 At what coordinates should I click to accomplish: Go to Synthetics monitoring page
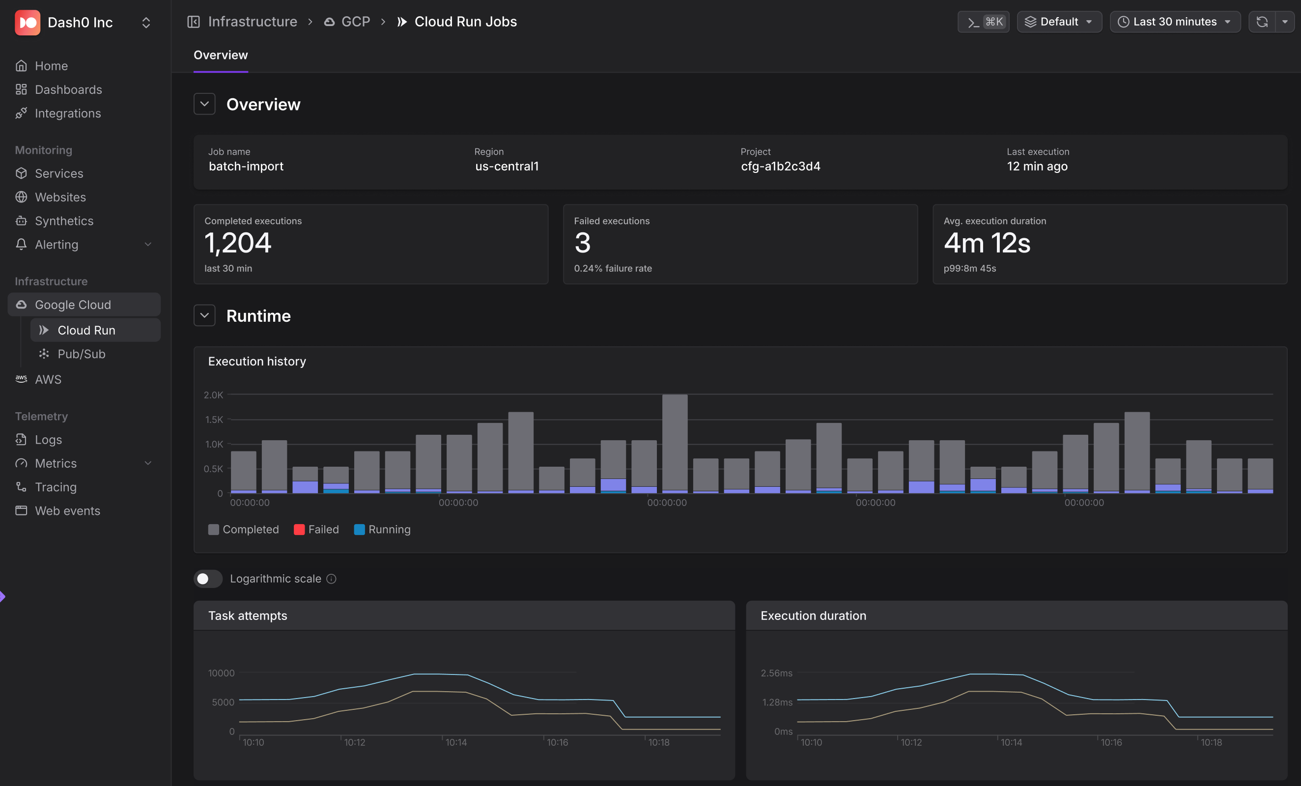(x=64, y=221)
